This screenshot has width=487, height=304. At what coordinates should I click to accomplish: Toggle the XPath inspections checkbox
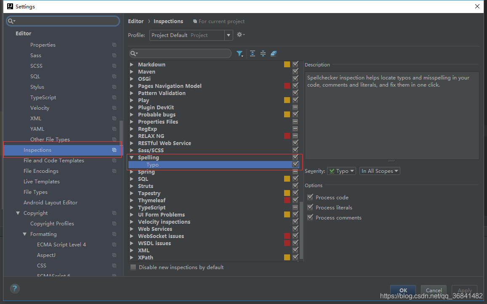[295, 257]
